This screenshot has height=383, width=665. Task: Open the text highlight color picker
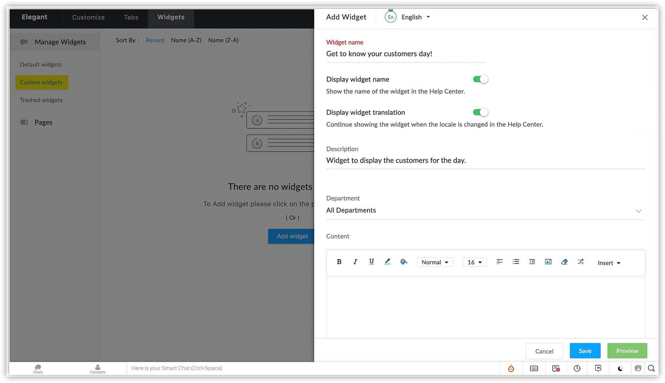(x=387, y=262)
